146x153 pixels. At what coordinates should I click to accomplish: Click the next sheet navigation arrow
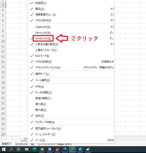pos(12,139)
